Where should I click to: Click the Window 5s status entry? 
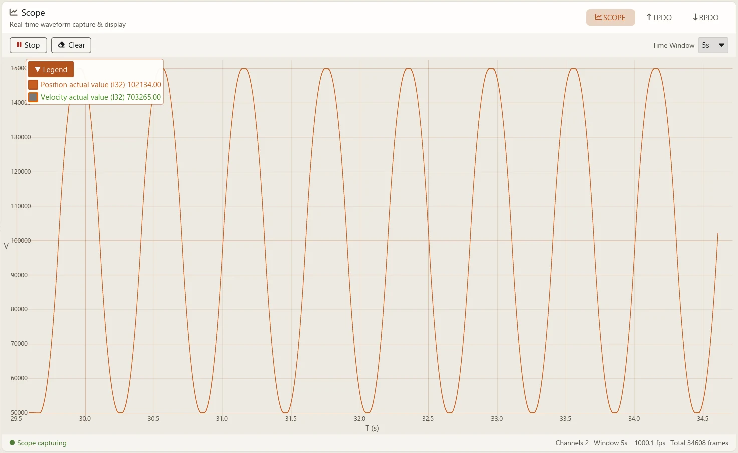click(610, 443)
